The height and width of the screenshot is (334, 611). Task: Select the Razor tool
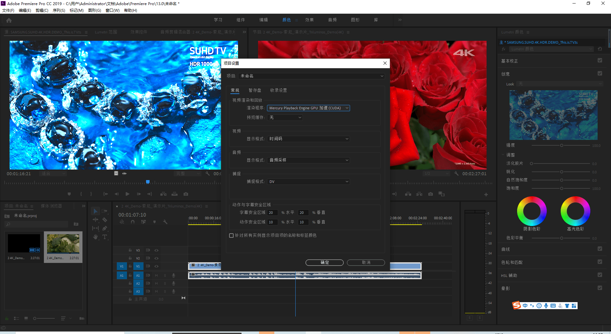coord(105,220)
